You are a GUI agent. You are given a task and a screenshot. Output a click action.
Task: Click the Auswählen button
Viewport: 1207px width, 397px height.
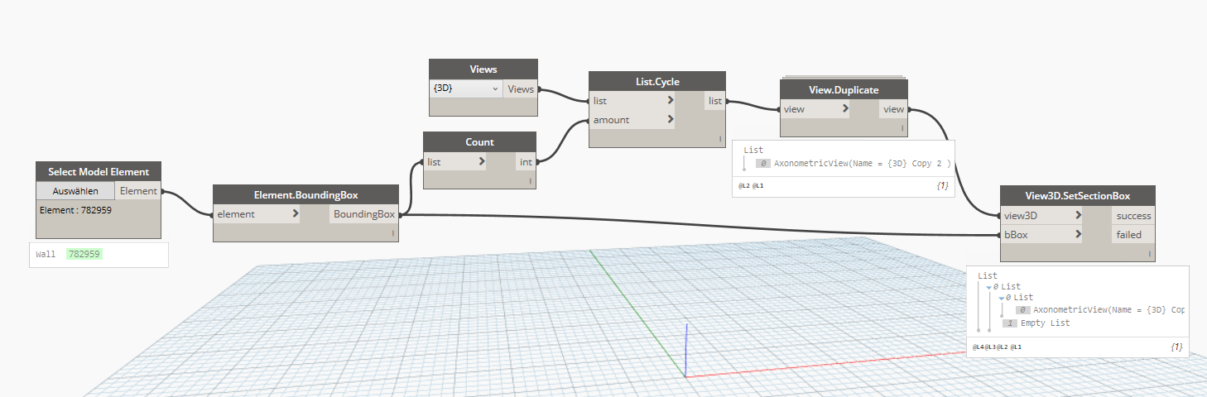(76, 191)
